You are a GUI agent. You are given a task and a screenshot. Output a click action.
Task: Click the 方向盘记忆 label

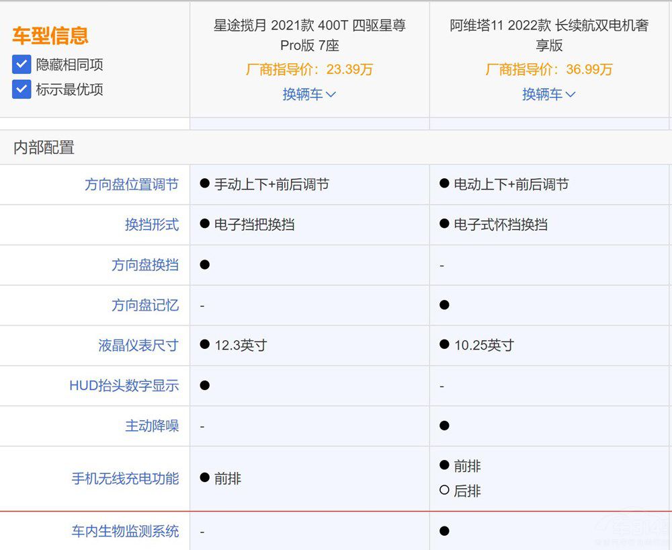[x=145, y=305]
